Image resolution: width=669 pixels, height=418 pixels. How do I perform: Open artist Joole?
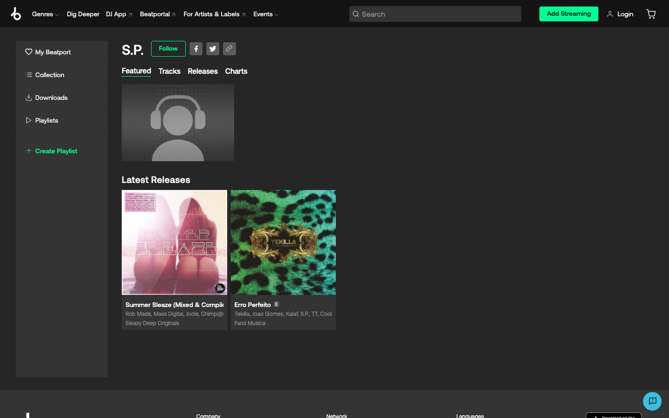pos(192,314)
